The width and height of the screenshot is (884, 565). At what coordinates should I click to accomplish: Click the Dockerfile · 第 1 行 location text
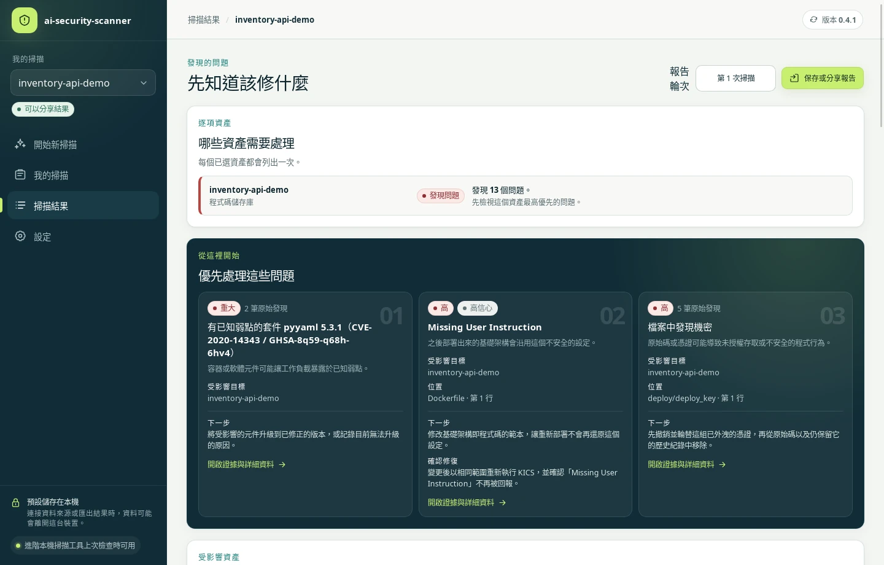460,398
